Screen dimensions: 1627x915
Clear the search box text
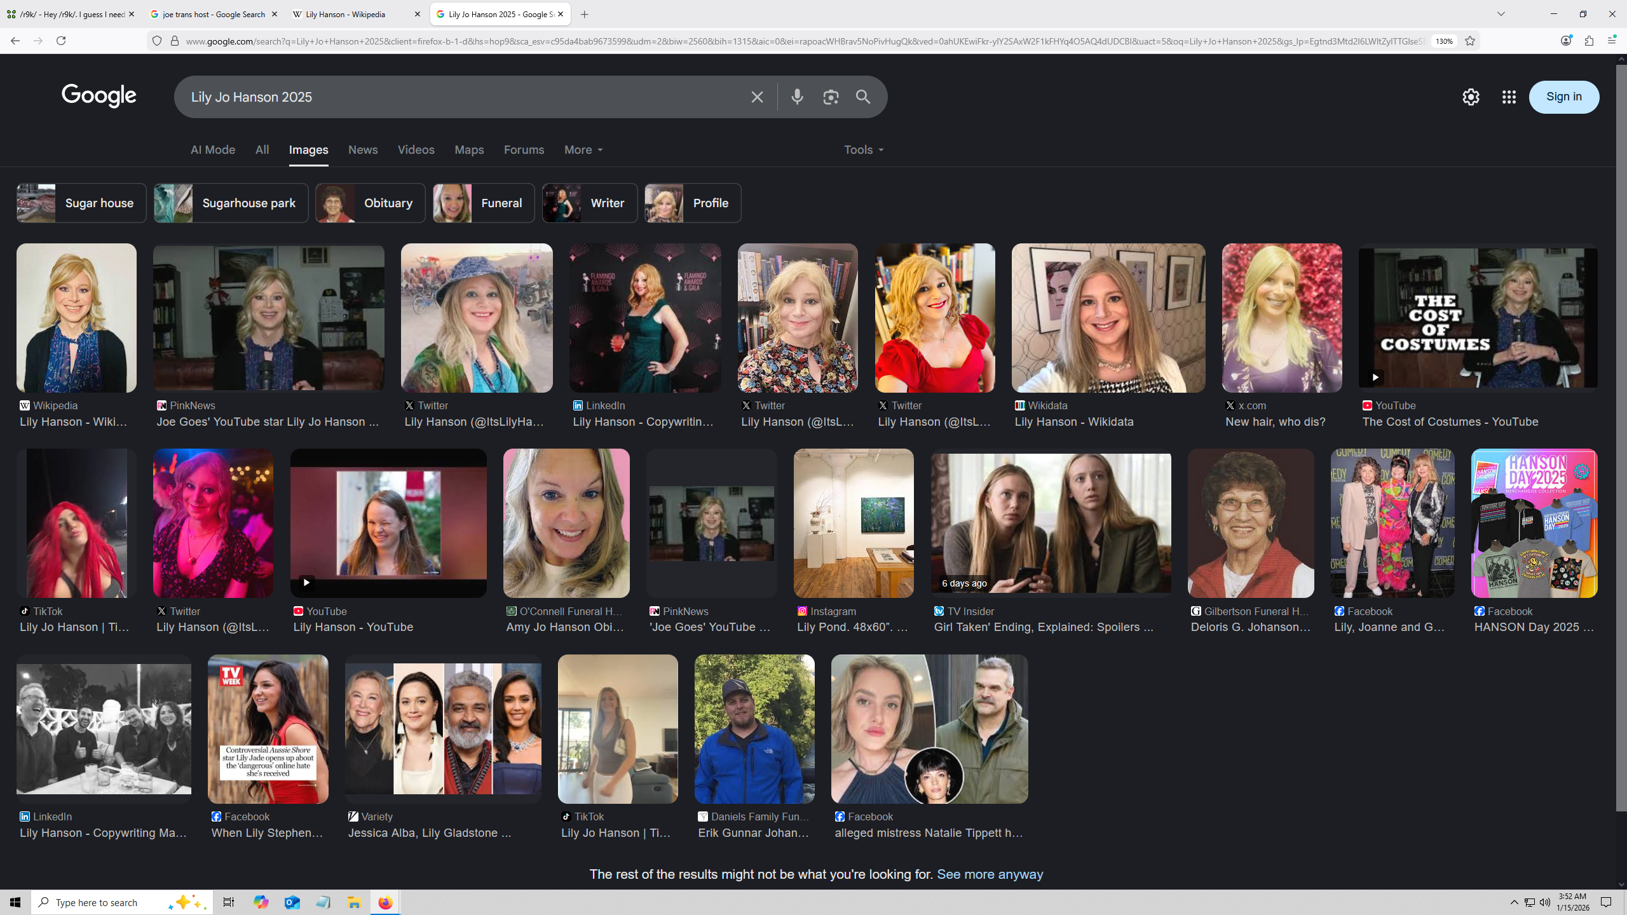[x=756, y=97]
